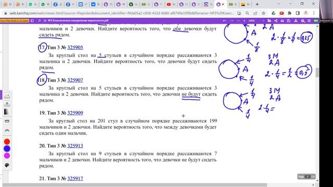Click the Kami print icon
Screen dimensions: 333x187
[x=282, y=21]
